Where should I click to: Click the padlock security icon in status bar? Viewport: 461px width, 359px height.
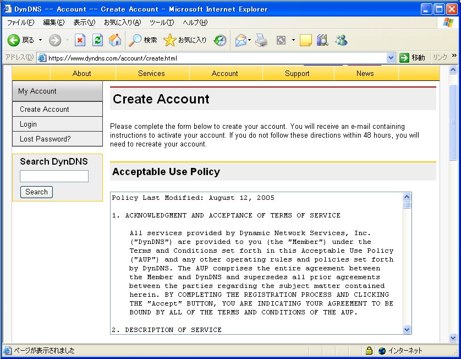pos(369,351)
